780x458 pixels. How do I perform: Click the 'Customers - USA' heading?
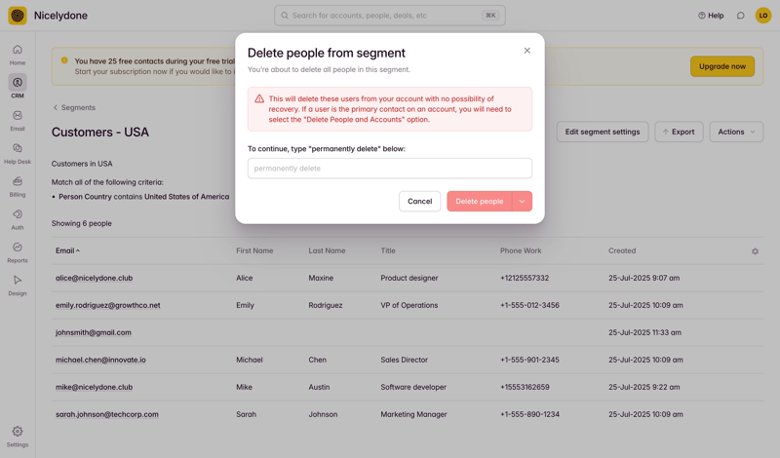point(100,132)
